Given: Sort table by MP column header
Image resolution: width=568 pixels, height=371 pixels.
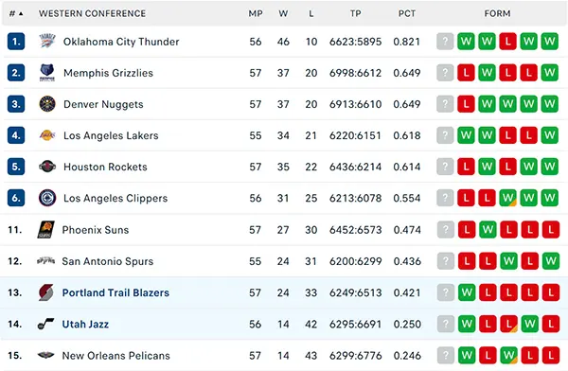Looking at the screenshot, I should 256,14.
